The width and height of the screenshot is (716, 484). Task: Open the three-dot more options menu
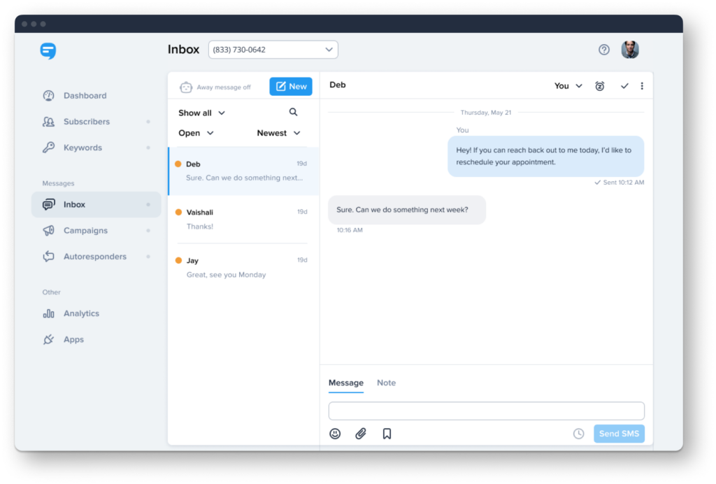point(642,86)
